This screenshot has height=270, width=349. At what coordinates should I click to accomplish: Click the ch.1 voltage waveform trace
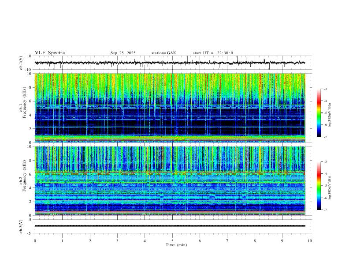(170, 63)
